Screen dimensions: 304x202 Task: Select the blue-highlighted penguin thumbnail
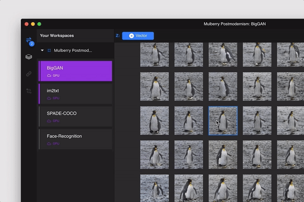[223, 121]
